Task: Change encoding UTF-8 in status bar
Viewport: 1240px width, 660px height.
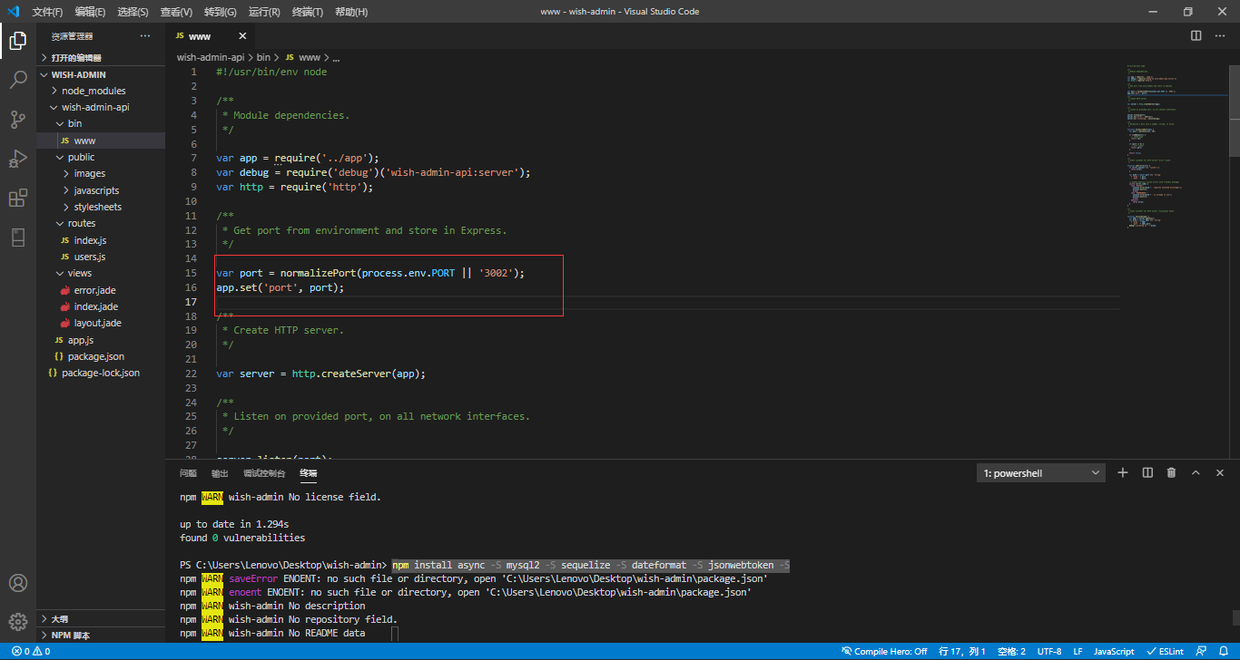Action: [x=1048, y=652]
